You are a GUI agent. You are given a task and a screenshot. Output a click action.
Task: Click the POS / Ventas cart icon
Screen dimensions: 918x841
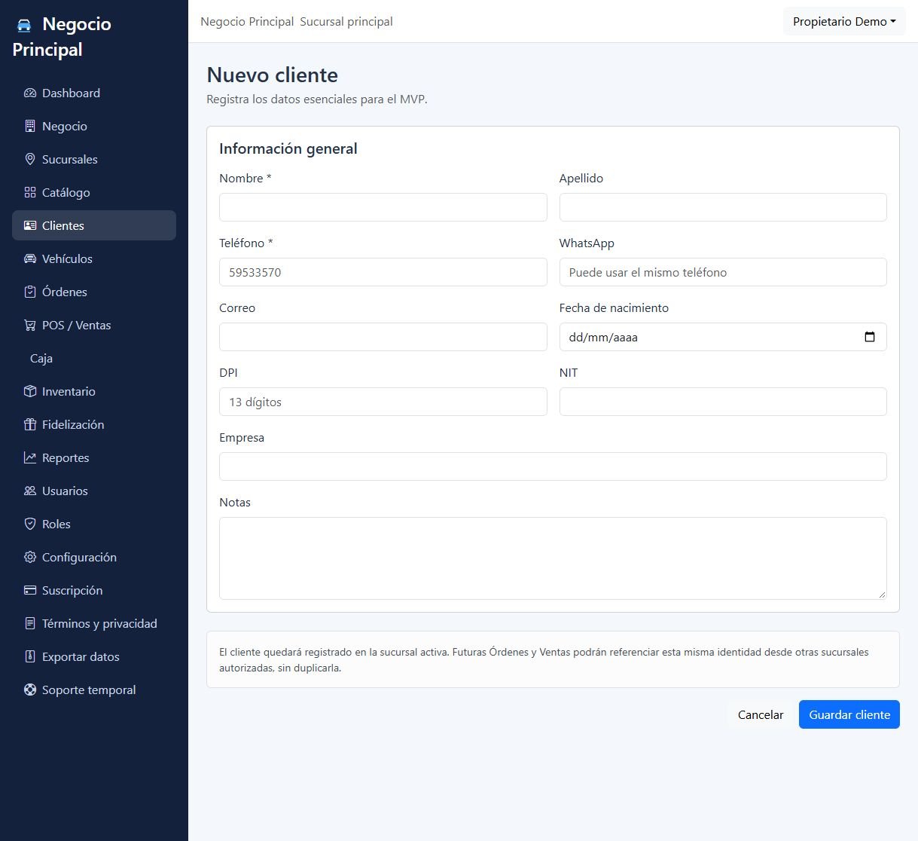point(30,326)
